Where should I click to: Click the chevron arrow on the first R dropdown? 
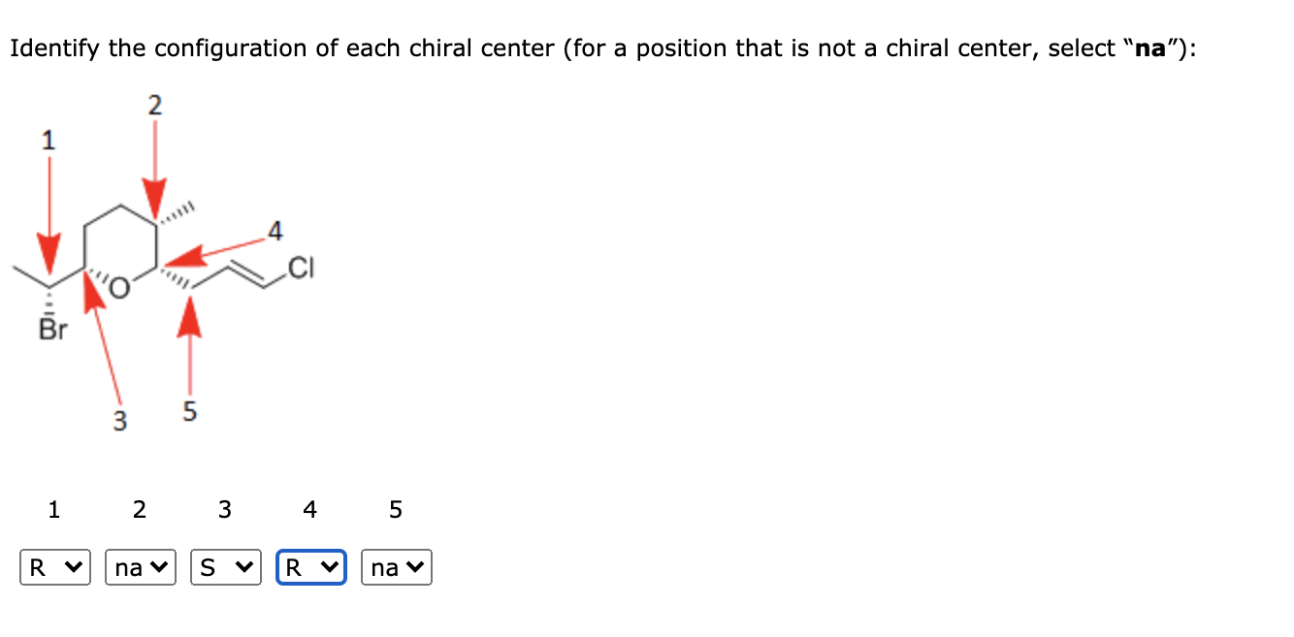(x=73, y=566)
